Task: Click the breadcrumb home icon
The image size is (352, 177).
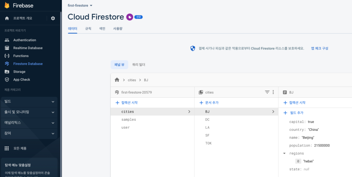Action: [x=117, y=80]
